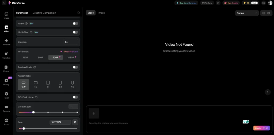Open the Template section
Viewport: 274px width, 135px height.
pyautogui.click(x=6, y=42)
